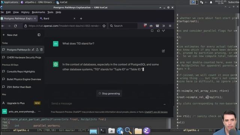Launch terminal from the dock
This screenshot has width=240, height=135.
pyautogui.click(x=103, y=131)
